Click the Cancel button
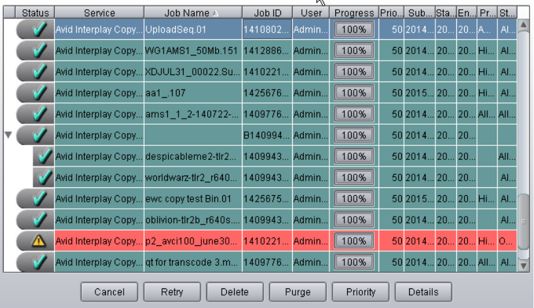The width and height of the screenshot is (534, 308). (109, 292)
